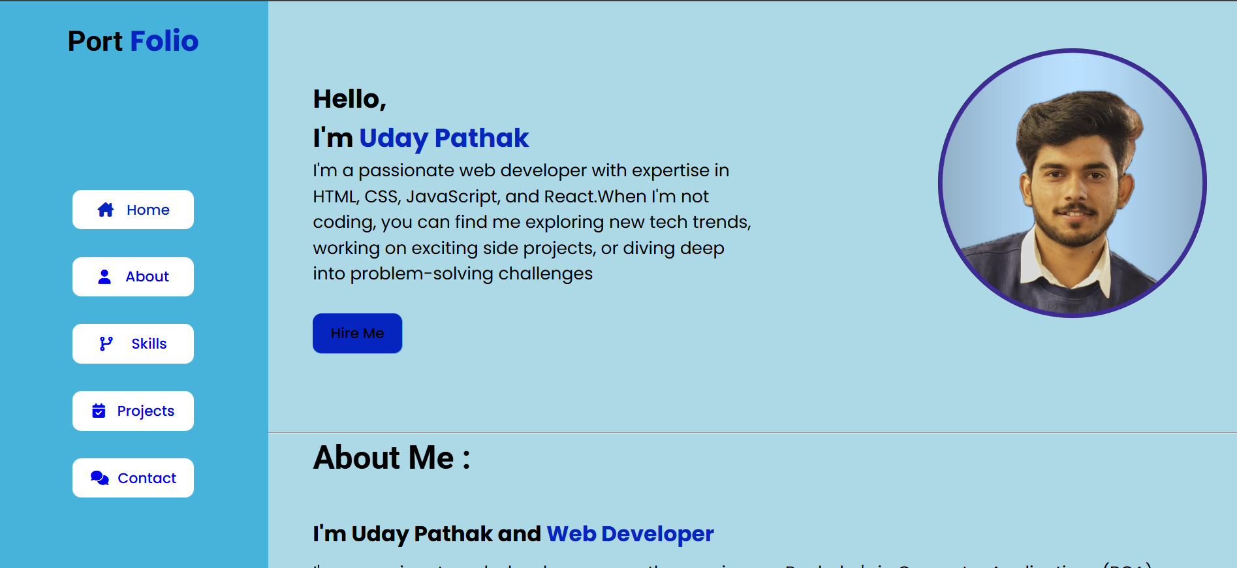Click the blue "Folio" word in the logo
The height and width of the screenshot is (568, 1237).
(164, 41)
